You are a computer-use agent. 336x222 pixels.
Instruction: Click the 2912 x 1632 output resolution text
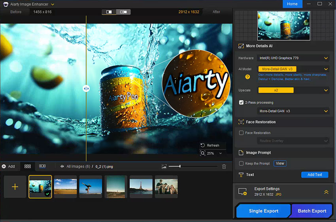pos(189,12)
